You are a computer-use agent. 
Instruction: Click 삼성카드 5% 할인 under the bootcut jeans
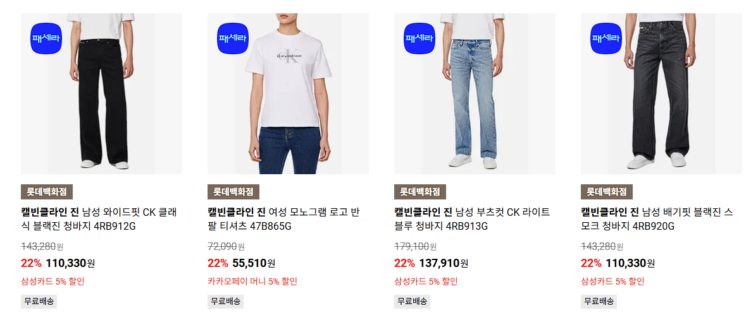click(x=426, y=281)
